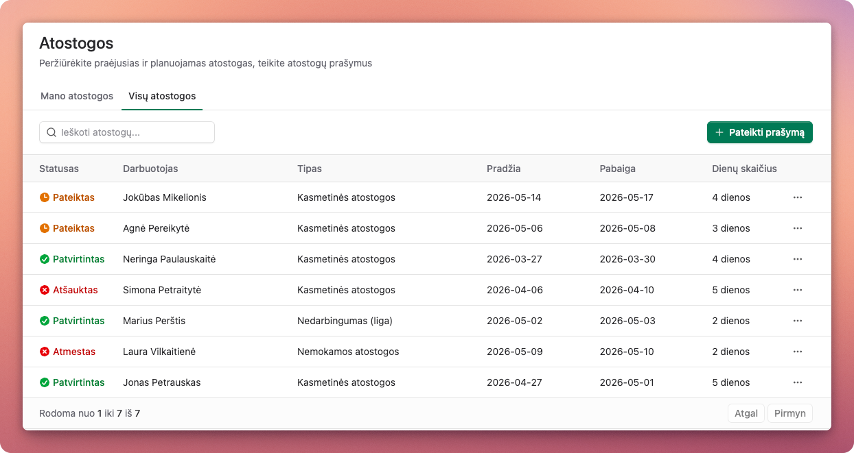Image resolution: width=854 pixels, height=453 pixels.
Task: Open the row actions menu for Jokūbas Mikelionis
Action: 797,197
